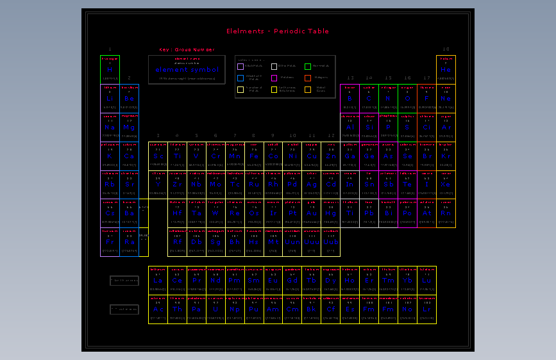The width and height of the screenshot is (556, 360).
Task: Pick the magnesium Mg cell
Action: pyautogui.click(x=129, y=127)
